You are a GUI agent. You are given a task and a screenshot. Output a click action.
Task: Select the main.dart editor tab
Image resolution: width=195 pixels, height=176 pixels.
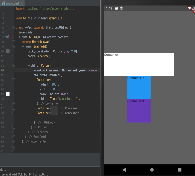coord(12,3)
